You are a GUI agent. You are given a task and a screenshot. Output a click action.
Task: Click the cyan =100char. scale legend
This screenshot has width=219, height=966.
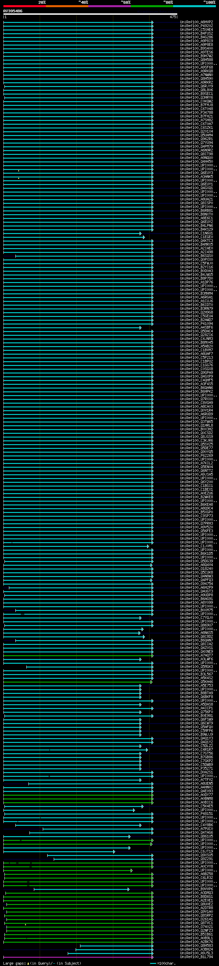pos(163,963)
